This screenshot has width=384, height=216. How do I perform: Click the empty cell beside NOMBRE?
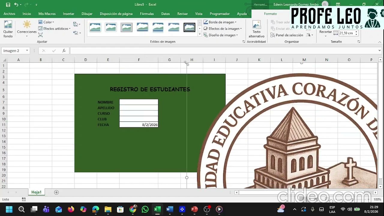pyautogui.click(x=139, y=102)
